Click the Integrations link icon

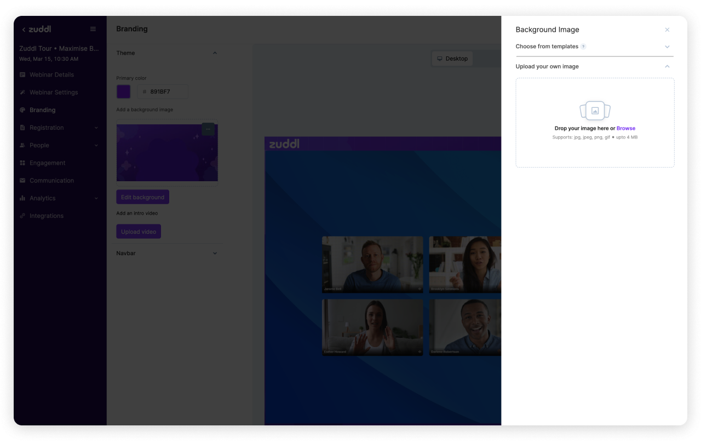[x=22, y=216]
